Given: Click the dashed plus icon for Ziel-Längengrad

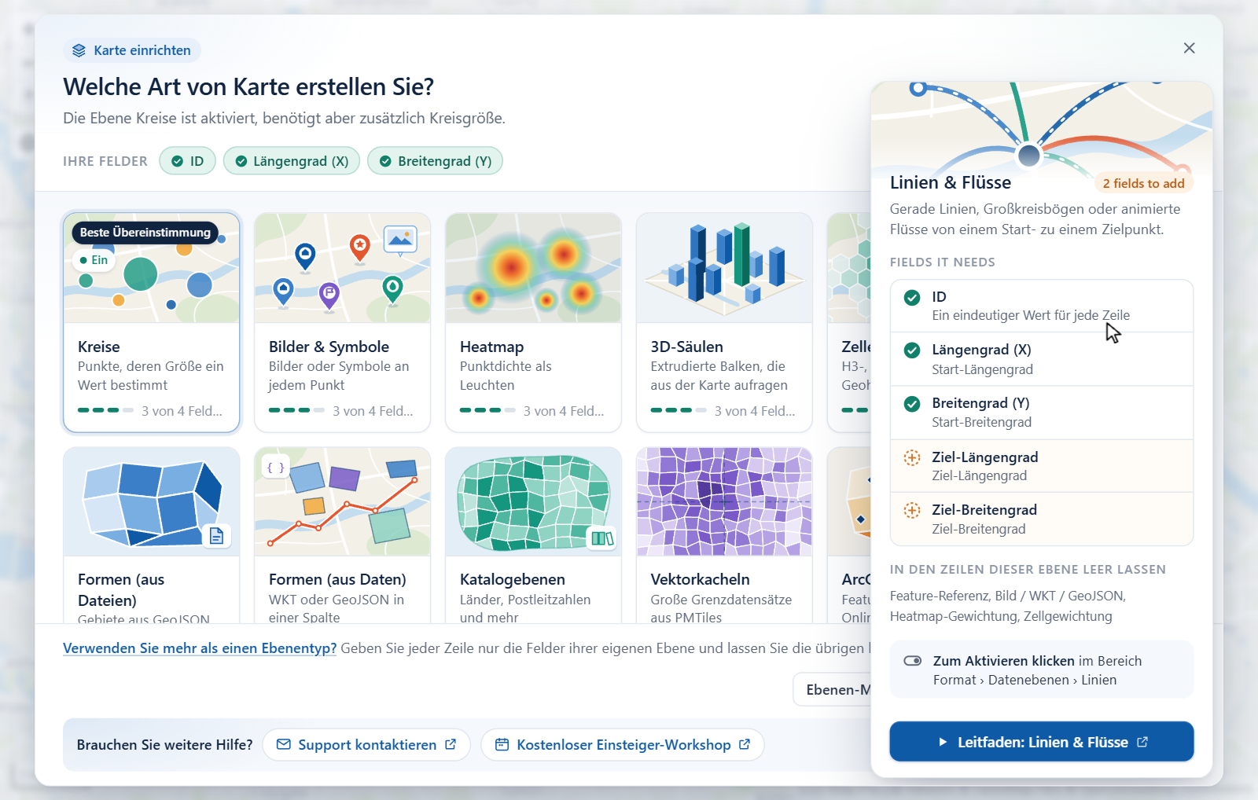Looking at the screenshot, I should coord(912,457).
